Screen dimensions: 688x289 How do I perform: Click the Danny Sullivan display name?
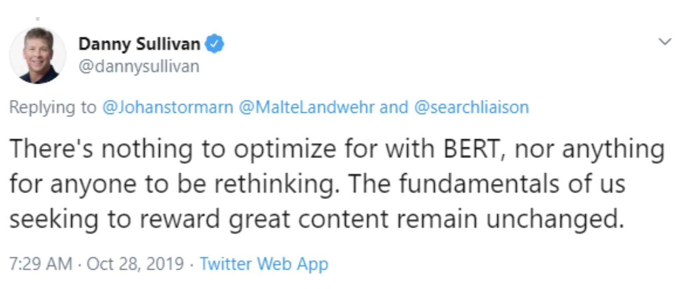coord(139,44)
